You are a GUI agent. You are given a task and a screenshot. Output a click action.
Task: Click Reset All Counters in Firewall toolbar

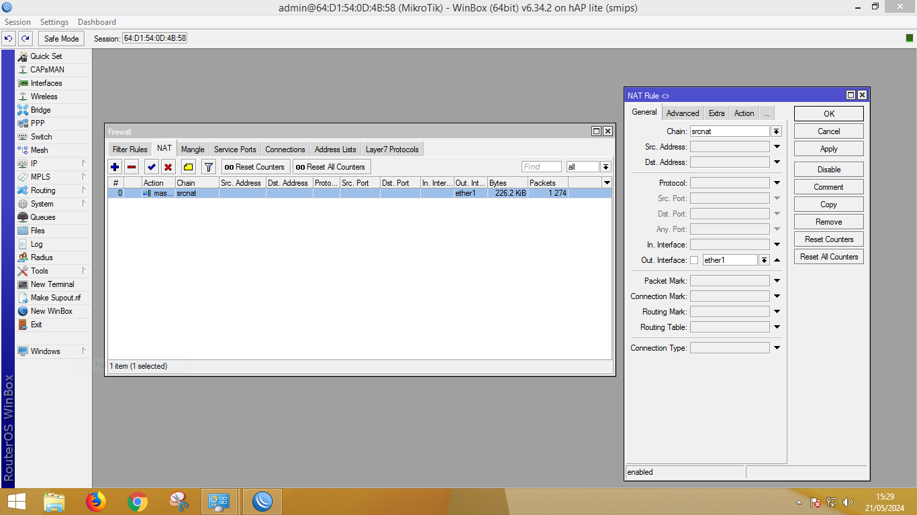click(332, 167)
